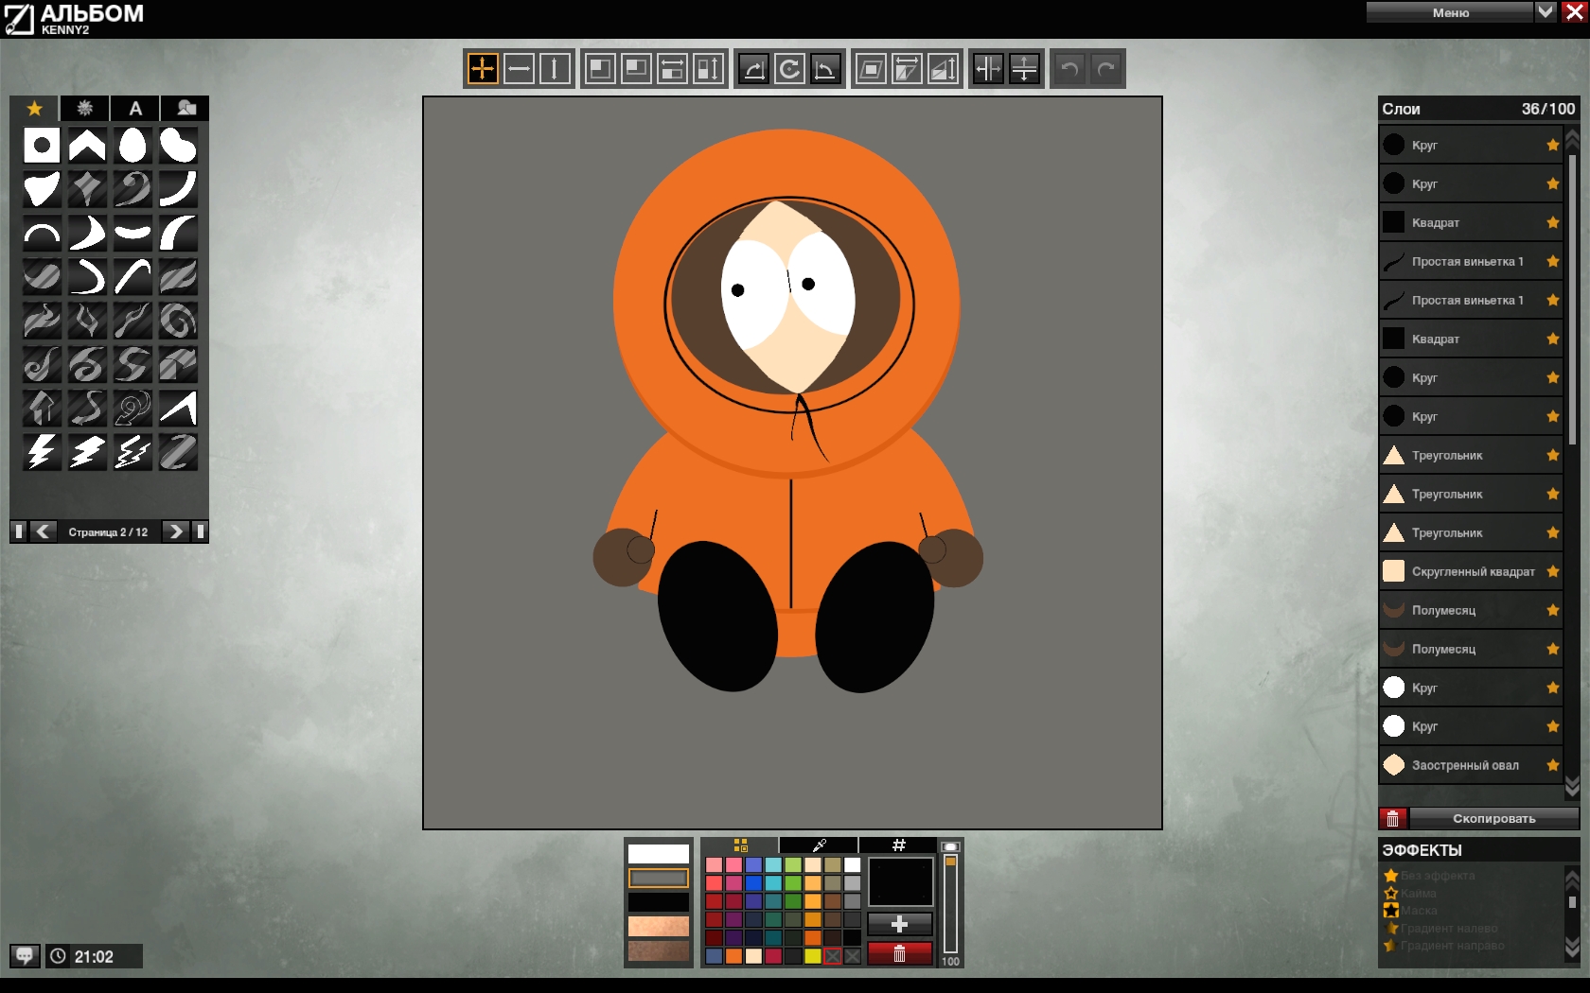Pick the bright blue color swatch

tap(753, 882)
